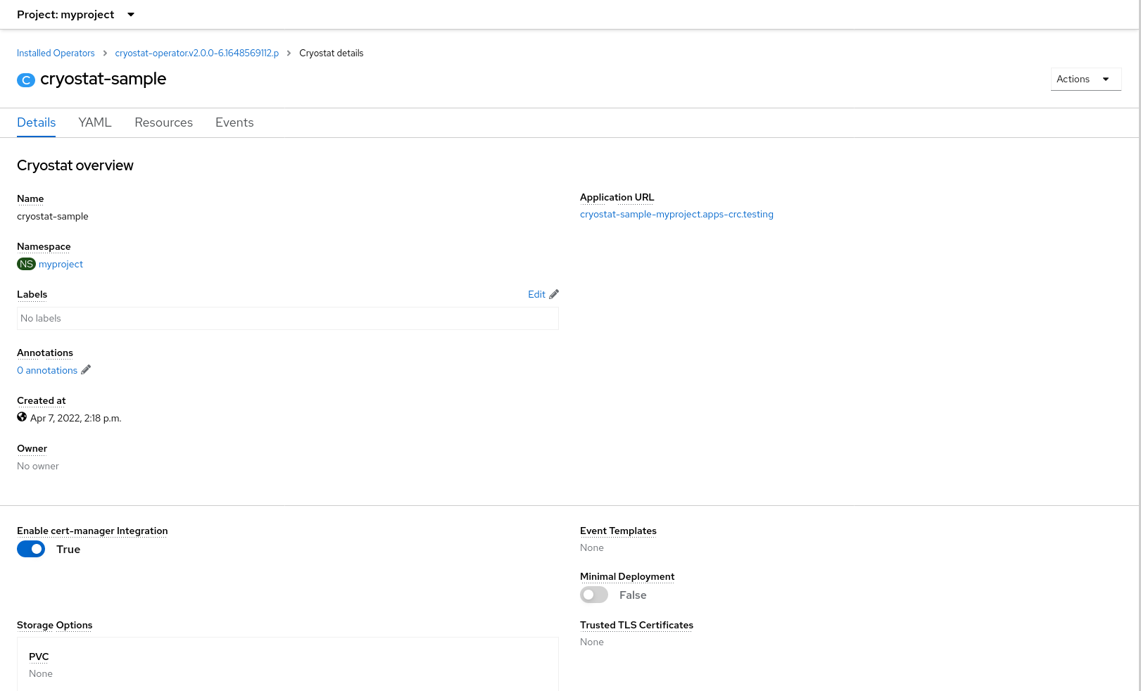Click the 0 annotations link
The width and height of the screenshot is (1141, 691).
(46, 369)
